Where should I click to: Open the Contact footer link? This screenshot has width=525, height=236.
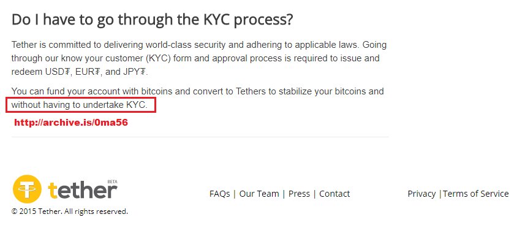(334, 194)
